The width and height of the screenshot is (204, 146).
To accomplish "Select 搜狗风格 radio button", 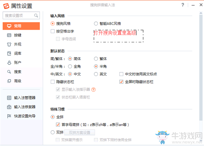I will pyautogui.click(x=53, y=24).
